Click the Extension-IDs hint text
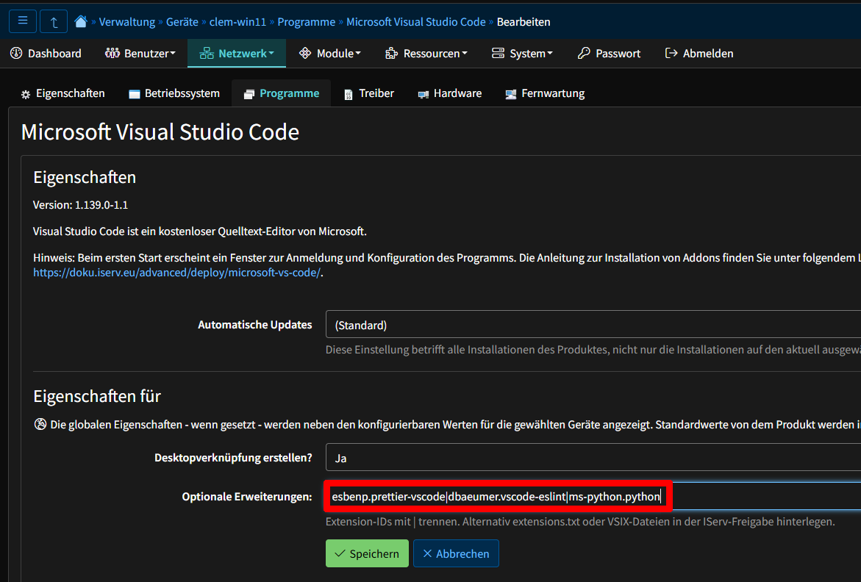The height and width of the screenshot is (582, 861). tap(580, 522)
